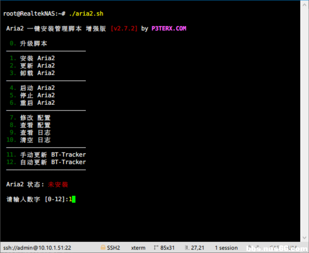Click the scrollbar up arrow
Image resolution: width=309 pixels, height=253 pixels.
click(304, 5)
